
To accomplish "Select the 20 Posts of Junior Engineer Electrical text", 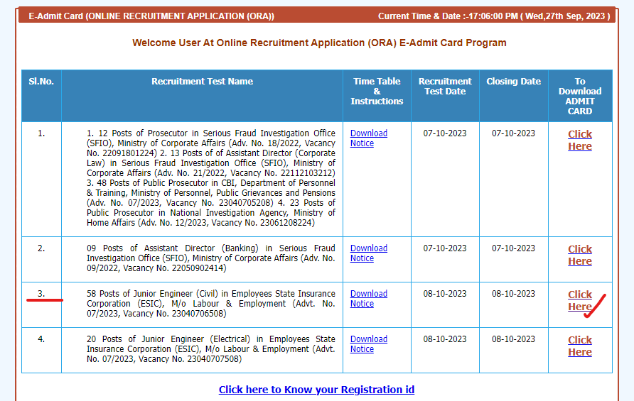I will click(x=210, y=349).
